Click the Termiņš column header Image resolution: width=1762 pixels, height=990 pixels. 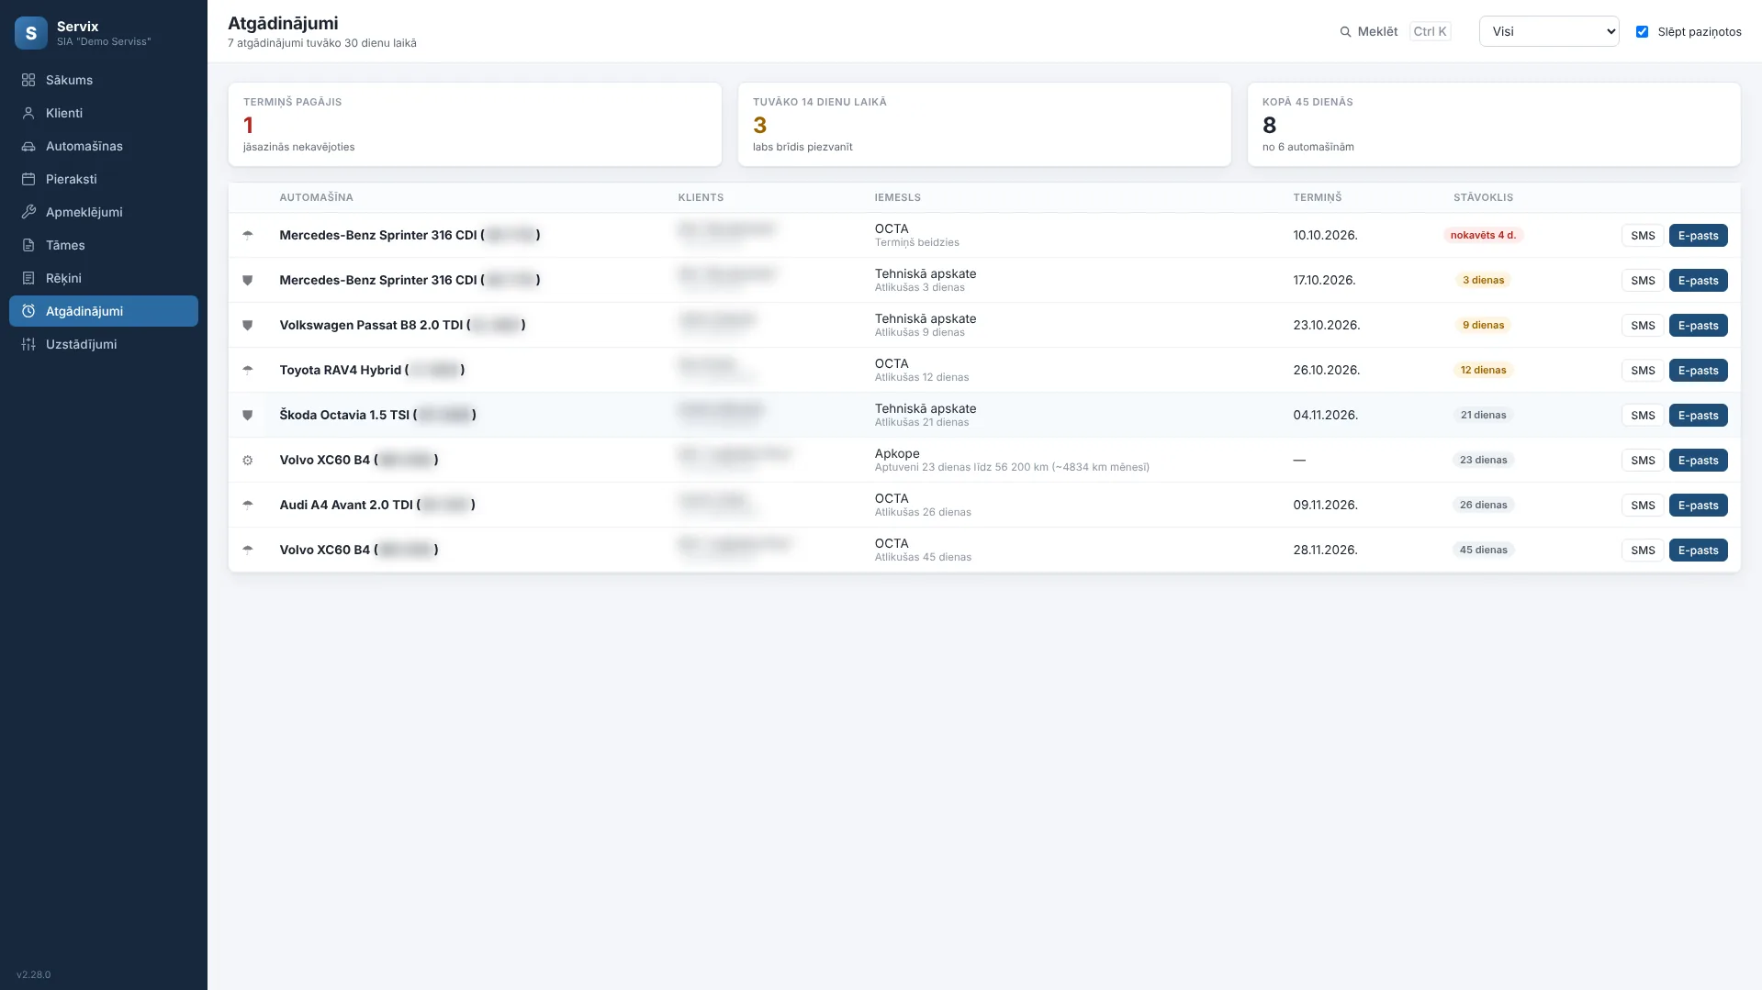coord(1318,197)
